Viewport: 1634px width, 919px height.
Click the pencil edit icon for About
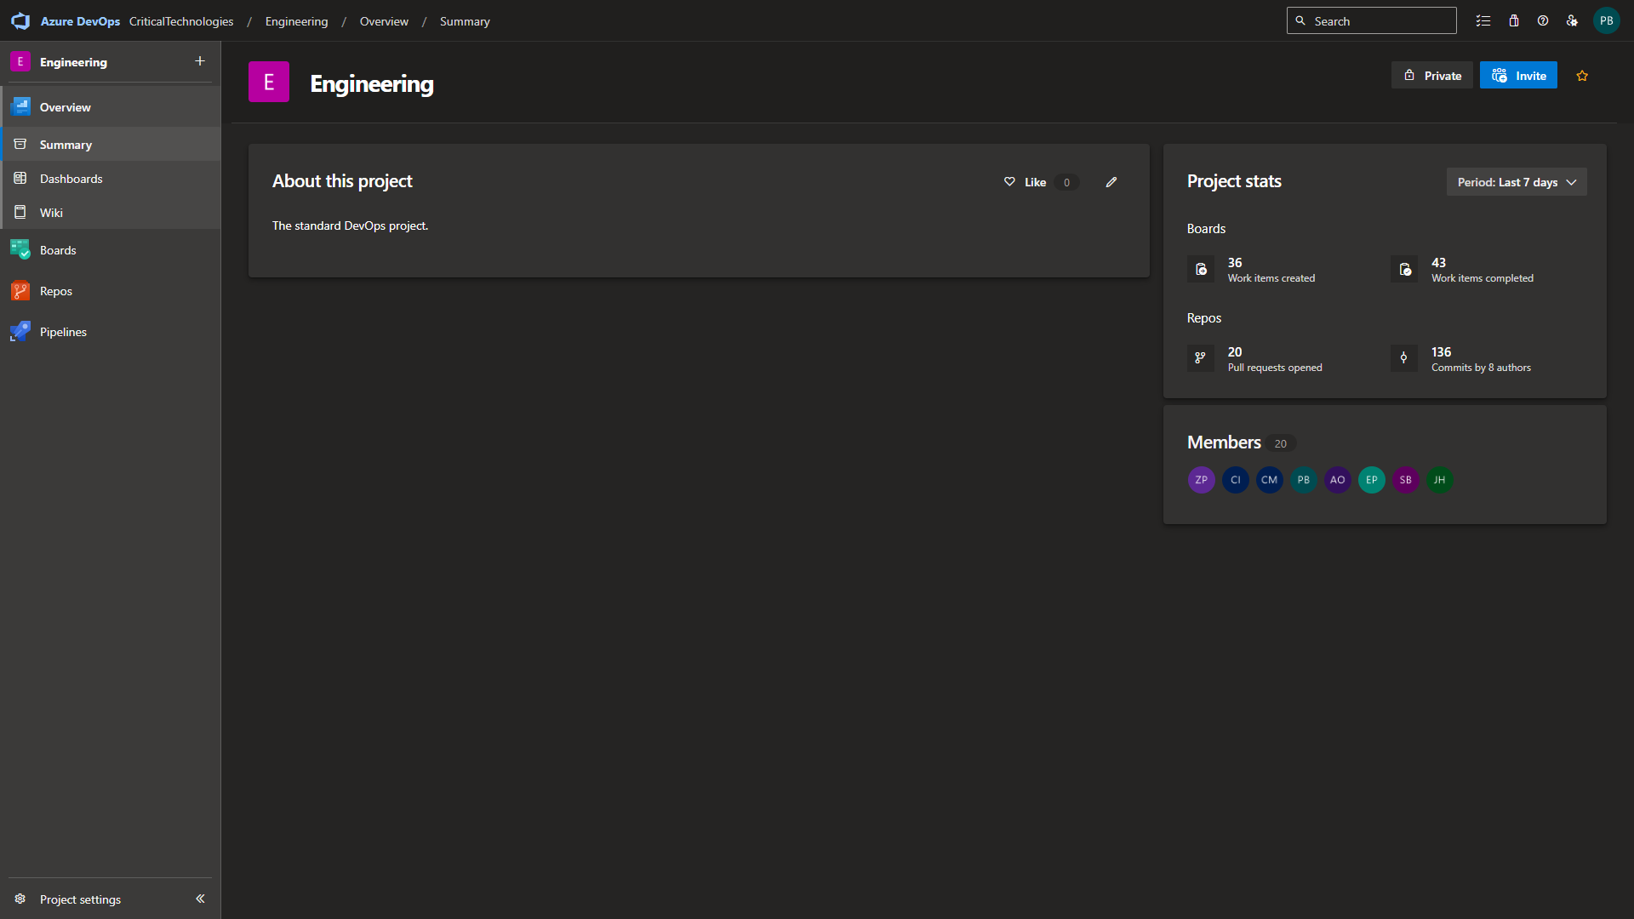click(1111, 182)
